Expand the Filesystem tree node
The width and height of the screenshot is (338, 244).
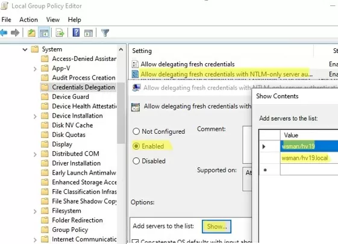(35, 211)
